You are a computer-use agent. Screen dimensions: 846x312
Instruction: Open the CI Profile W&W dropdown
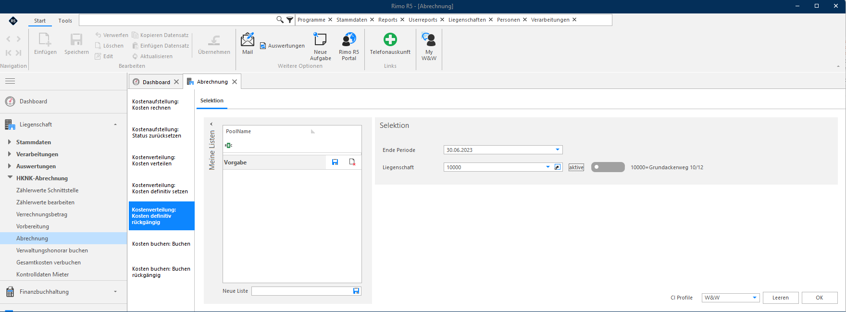pos(755,298)
